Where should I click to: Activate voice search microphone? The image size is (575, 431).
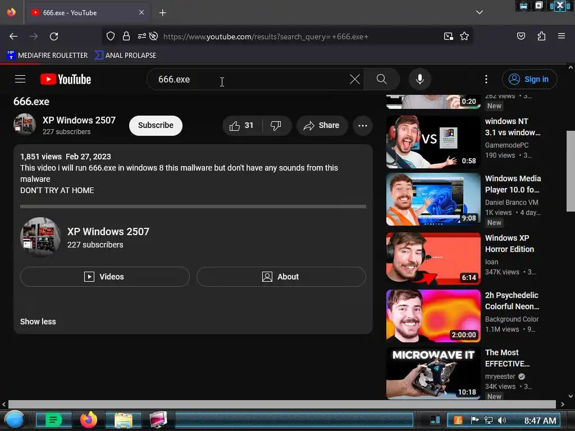(x=420, y=79)
